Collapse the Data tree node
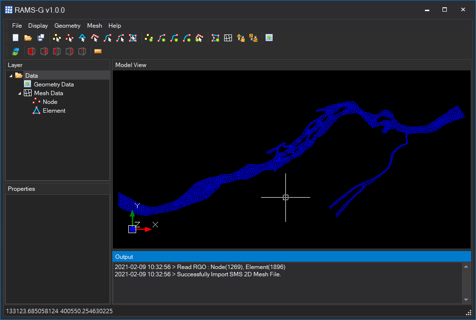The width and height of the screenshot is (476, 320). tap(11, 76)
